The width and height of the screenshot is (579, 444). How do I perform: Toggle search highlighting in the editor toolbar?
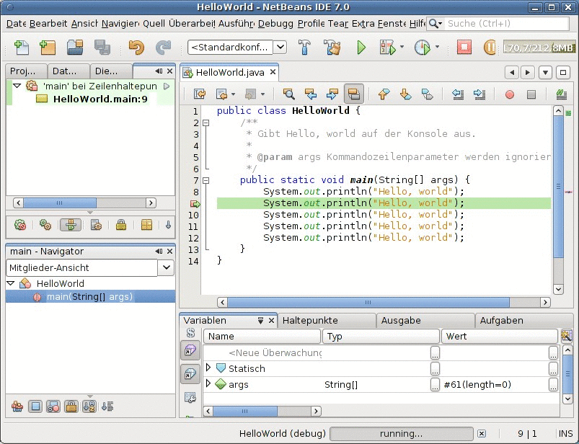tap(354, 94)
